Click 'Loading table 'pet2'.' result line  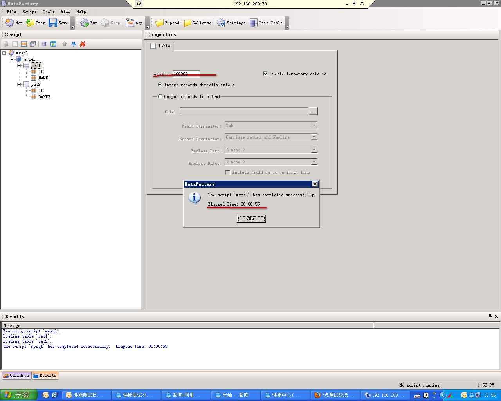point(27,341)
